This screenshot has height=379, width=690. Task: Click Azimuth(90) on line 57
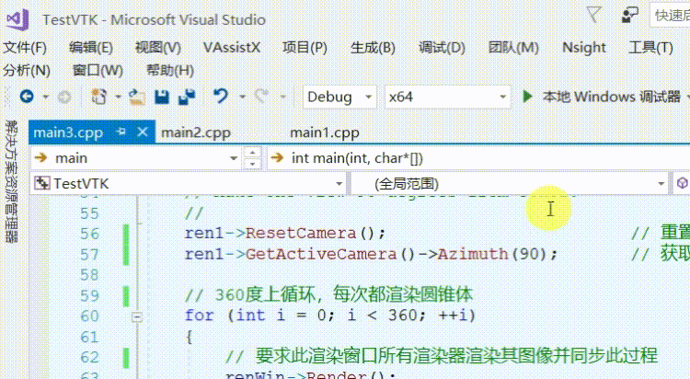[x=492, y=255]
